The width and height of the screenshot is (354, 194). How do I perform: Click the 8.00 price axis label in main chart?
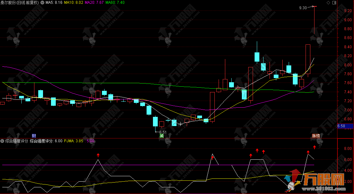tap(348, 65)
